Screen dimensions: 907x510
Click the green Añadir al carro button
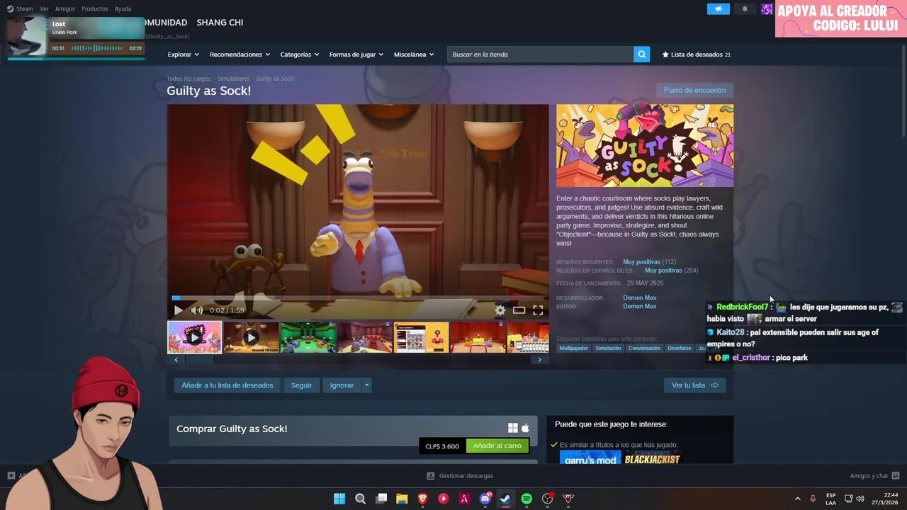497,446
